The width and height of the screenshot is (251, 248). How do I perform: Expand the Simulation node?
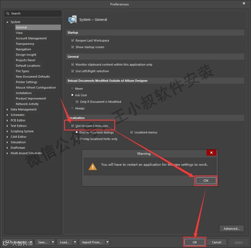point(7,142)
